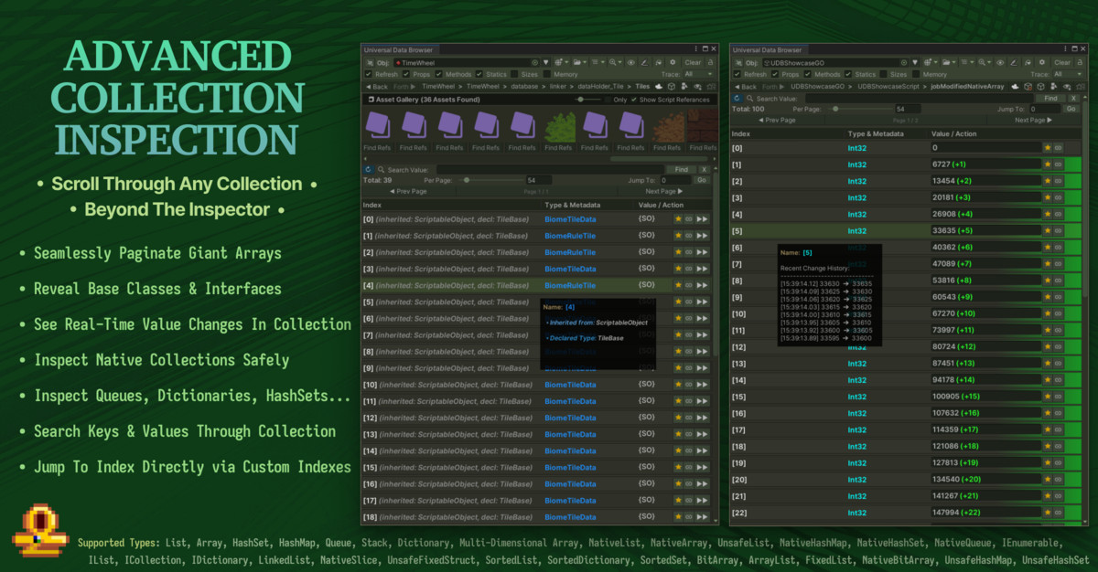Star the [10] Int32 value 67270 row
The image size is (1098, 572).
pyautogui.click(x=1047, y=314)
